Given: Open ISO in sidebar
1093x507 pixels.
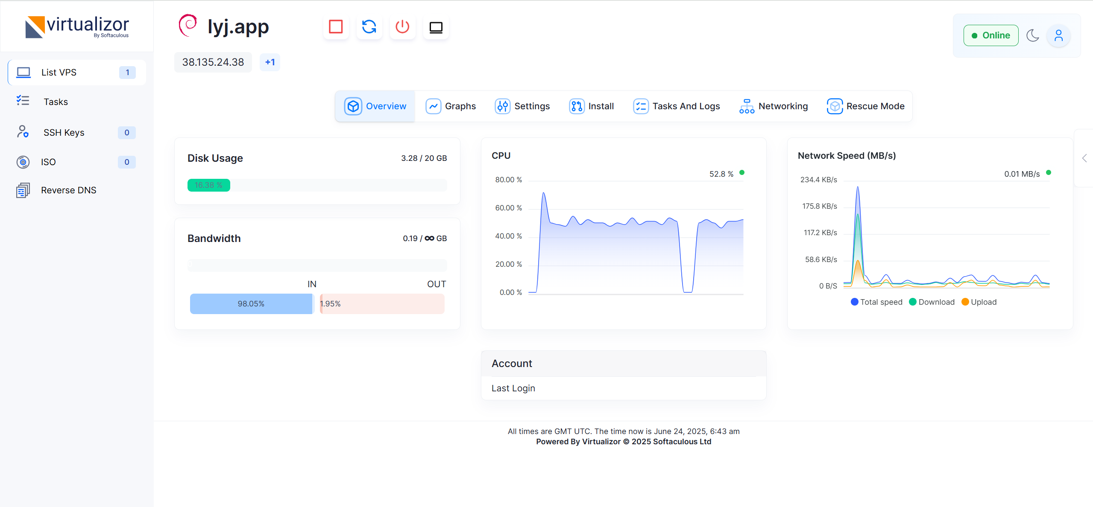Looking at the screenshot, I should [x=77, y=162].
